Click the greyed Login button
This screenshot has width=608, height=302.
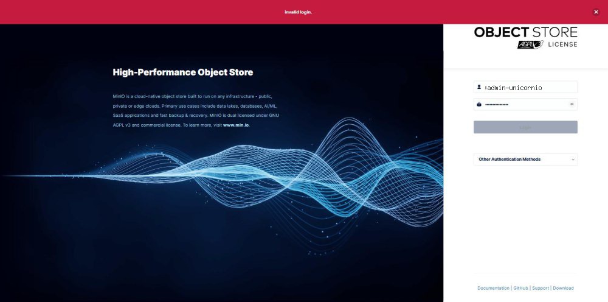[x=525, y=127]
